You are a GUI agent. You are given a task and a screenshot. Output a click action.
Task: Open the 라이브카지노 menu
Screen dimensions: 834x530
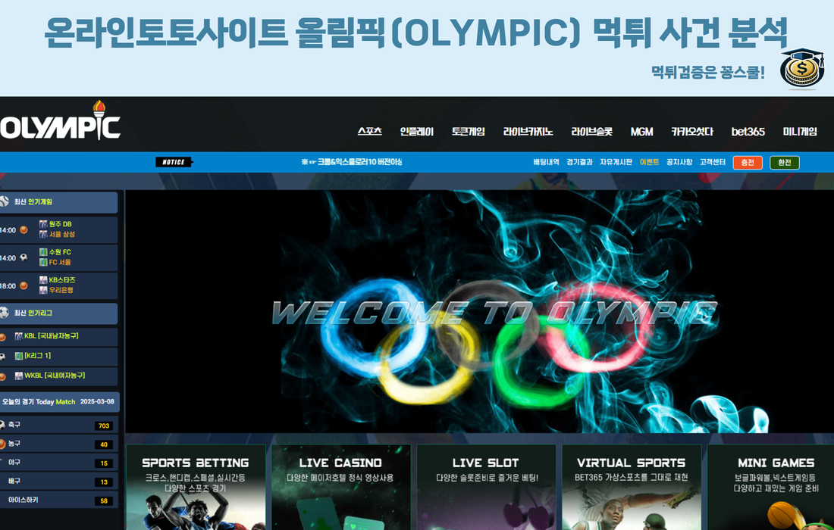(528, 132)
